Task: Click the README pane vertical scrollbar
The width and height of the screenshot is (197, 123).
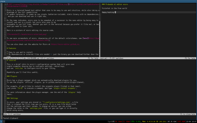Action: [100, 39]
